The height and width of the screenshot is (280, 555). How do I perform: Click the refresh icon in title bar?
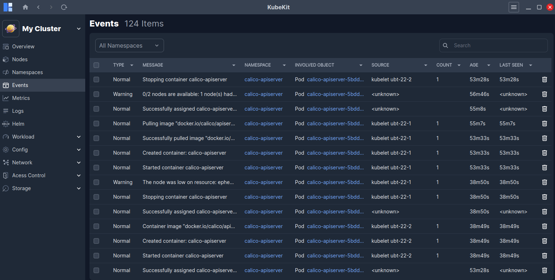pyautogui.click(x=64, y=7)
